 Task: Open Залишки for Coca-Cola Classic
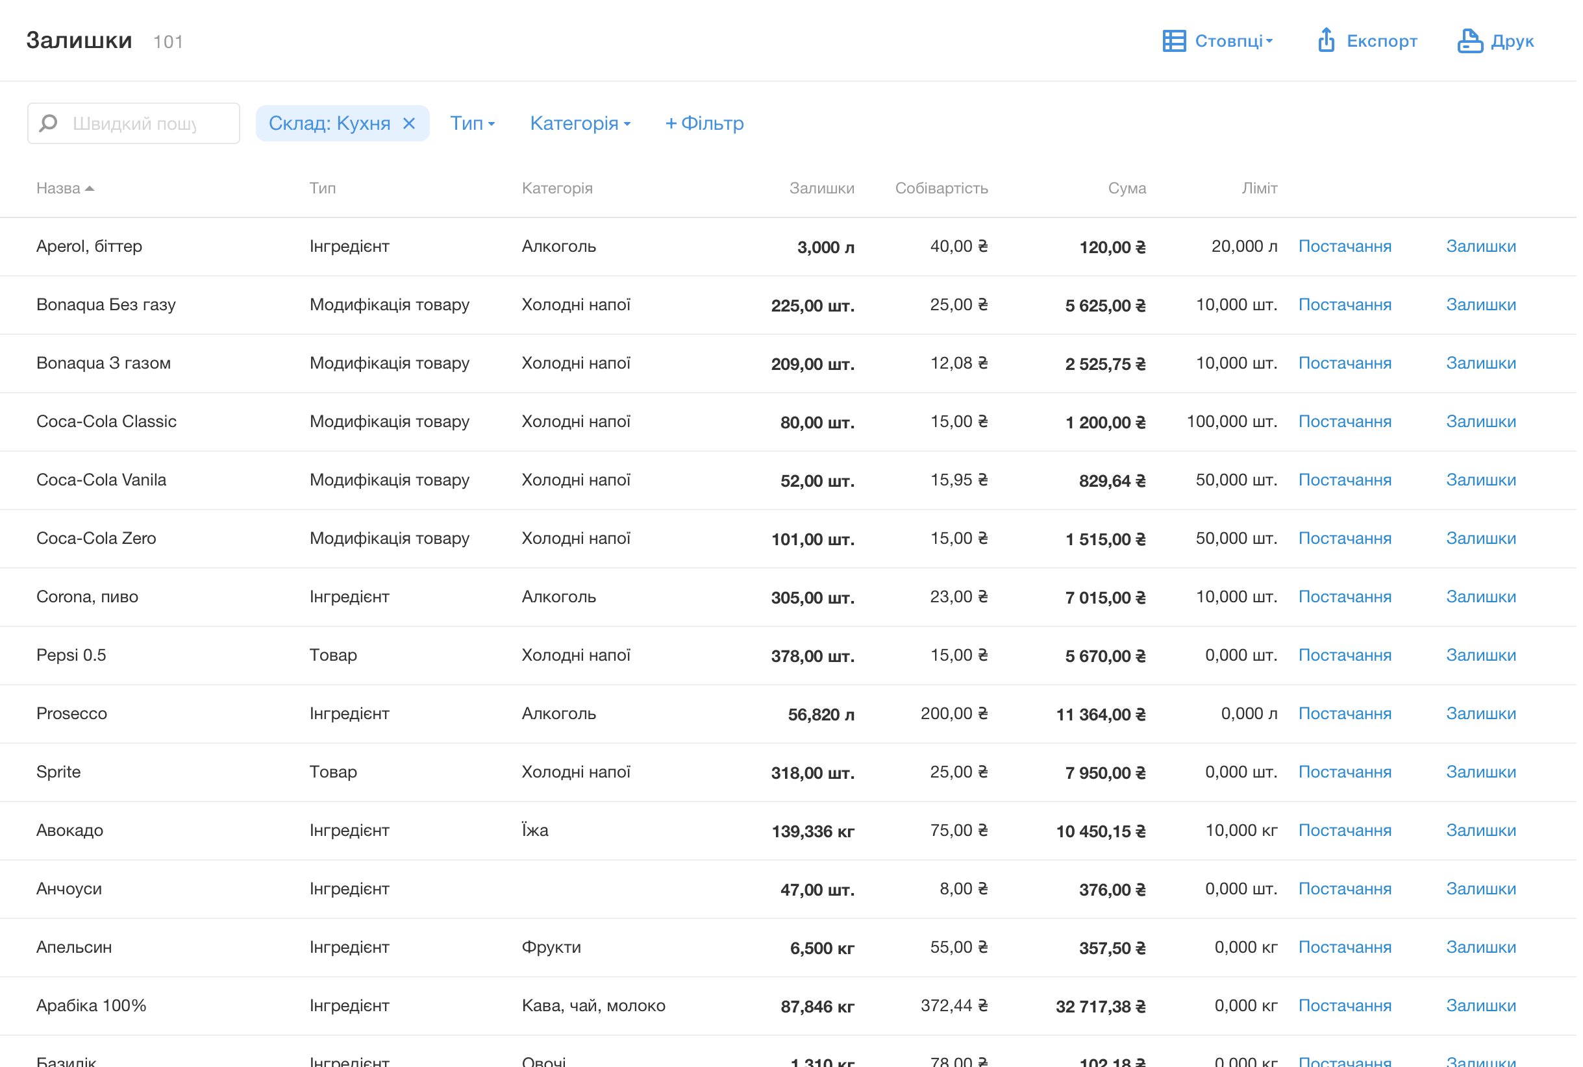(1480, 422)
